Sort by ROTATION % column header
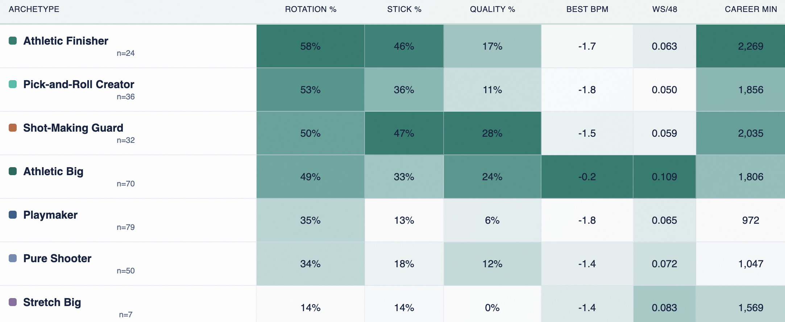Viewport: 785px width, 322px height. pos(311,9)
